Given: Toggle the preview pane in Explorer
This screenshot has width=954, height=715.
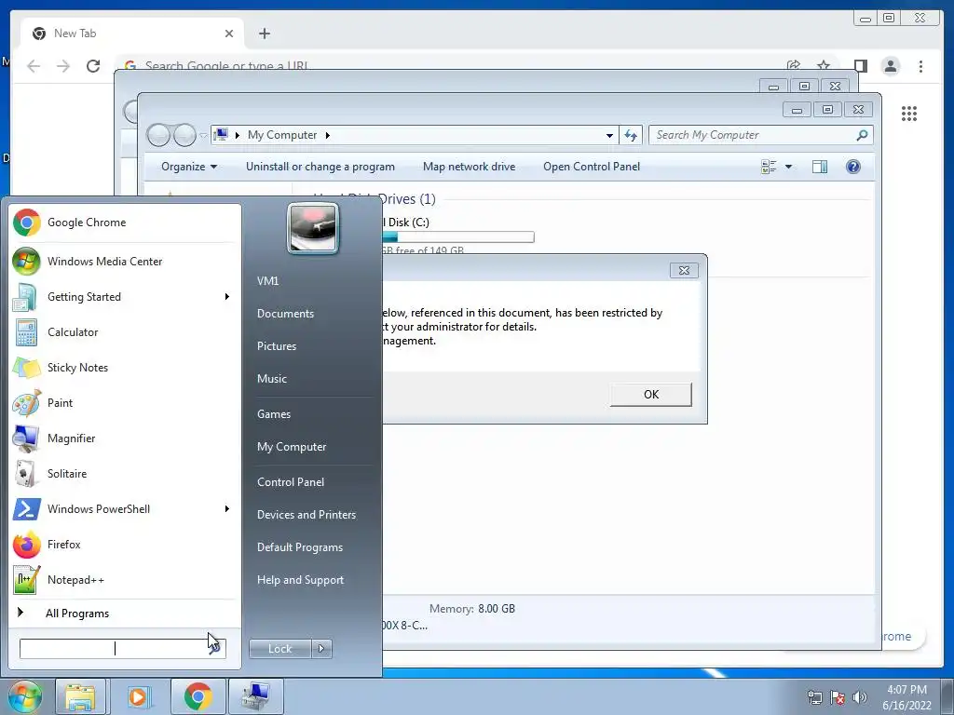Looking at the screenshot, I should 820,167.
